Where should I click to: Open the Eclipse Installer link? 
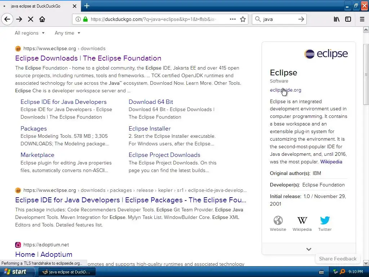coord(150,128)
